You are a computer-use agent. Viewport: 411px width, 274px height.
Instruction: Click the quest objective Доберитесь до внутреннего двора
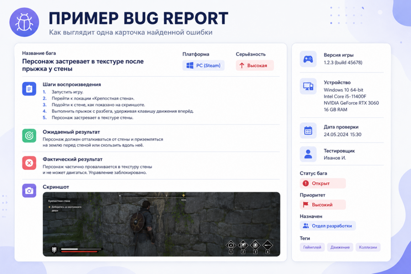(66, 209)
